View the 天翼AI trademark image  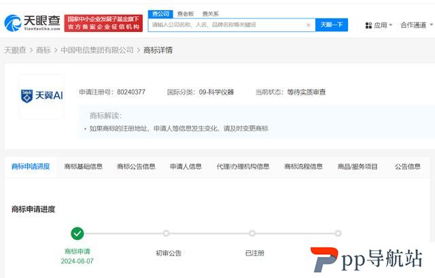pyautogui.click(x=41, y=97)
